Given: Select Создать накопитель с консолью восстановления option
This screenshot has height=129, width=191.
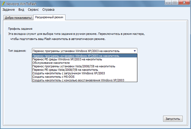Looking at the screenshot, I should [78, 80].
